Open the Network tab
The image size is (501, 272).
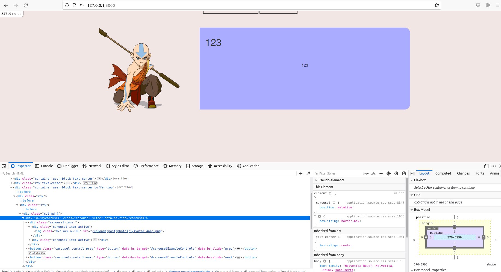pos(92,166)
